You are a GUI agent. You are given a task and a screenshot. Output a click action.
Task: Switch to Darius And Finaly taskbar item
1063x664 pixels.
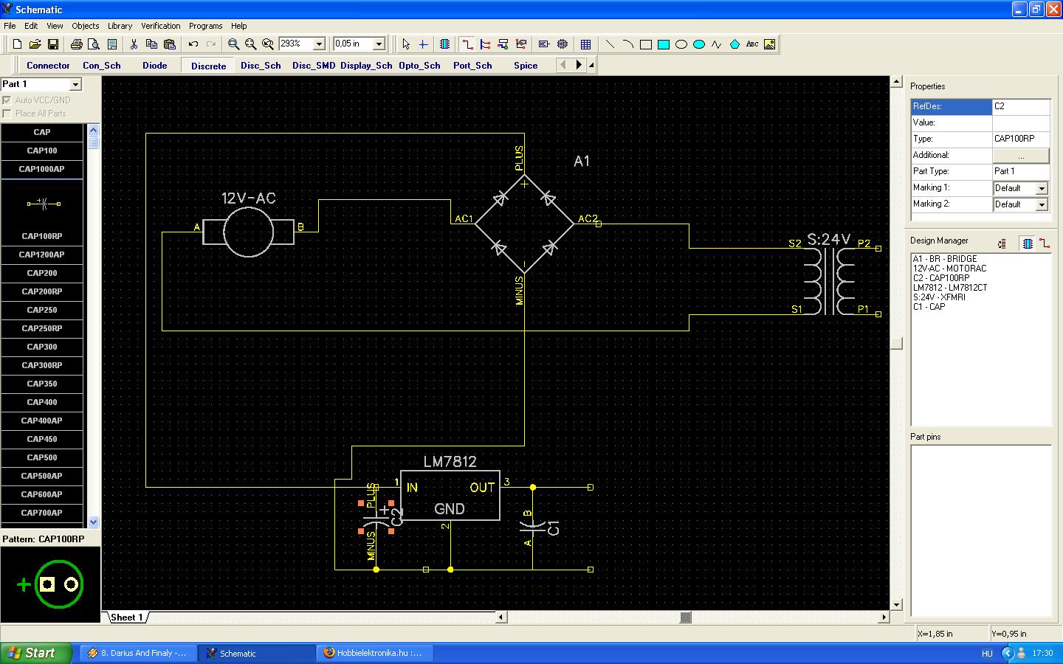point(139,653)
